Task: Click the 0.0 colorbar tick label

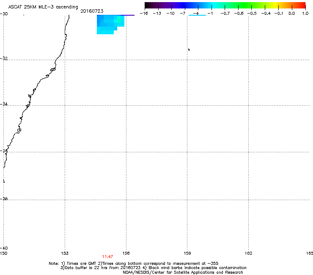Action: tap(292, 14)
